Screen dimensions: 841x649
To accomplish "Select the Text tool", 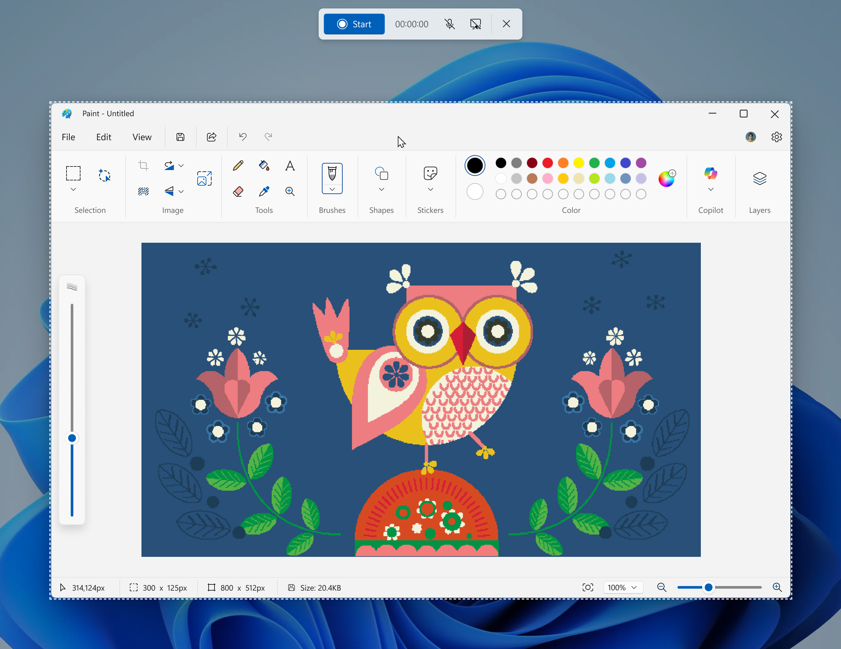I will tap(289, 166).
